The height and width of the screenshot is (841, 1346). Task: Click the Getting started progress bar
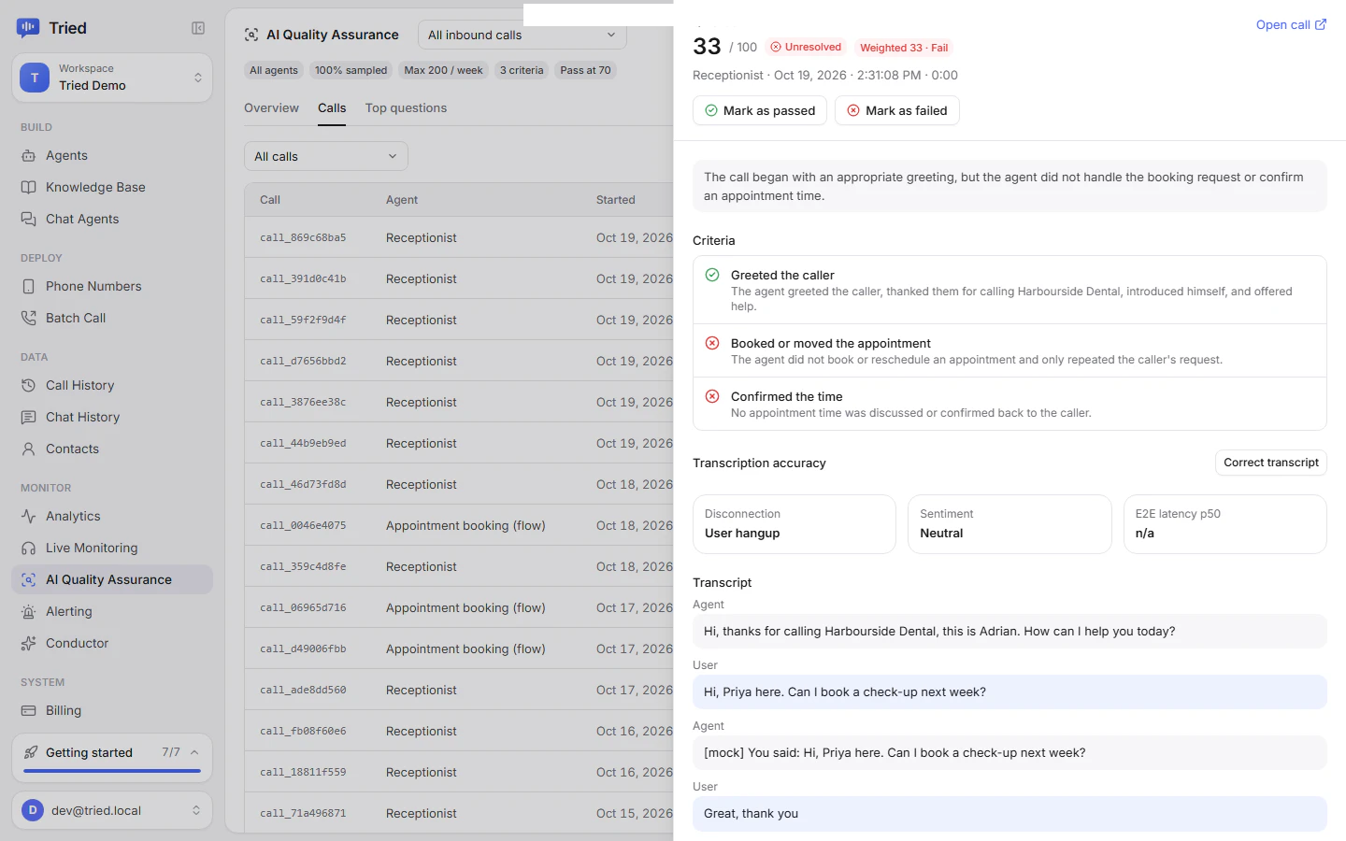pos(112,771)
